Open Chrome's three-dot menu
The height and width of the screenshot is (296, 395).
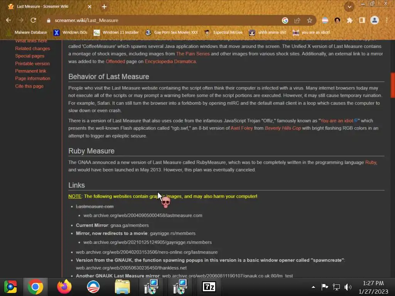(x=387, y=20)
